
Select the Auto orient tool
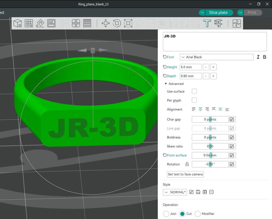[40, 23]
